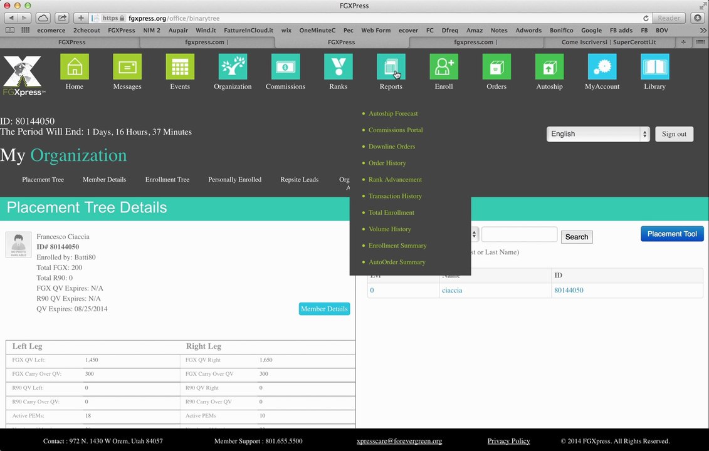Viewport: 709px width, 451px height.
Task: Click the teal Member Details button
Action: [x=324, y=309]
